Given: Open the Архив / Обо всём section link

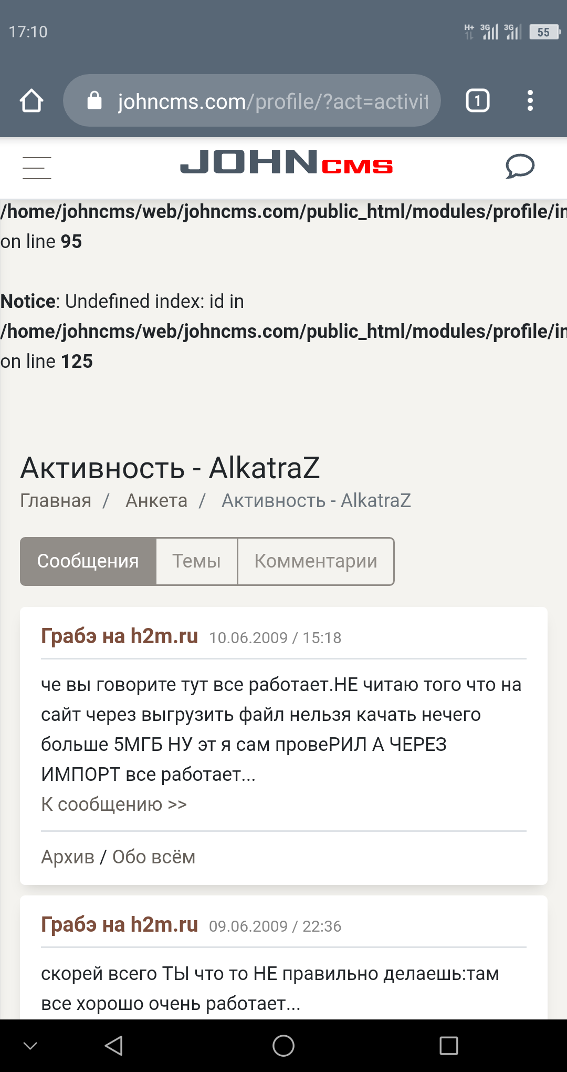Looking at the screenshot, I should click(x=118, y=857).
